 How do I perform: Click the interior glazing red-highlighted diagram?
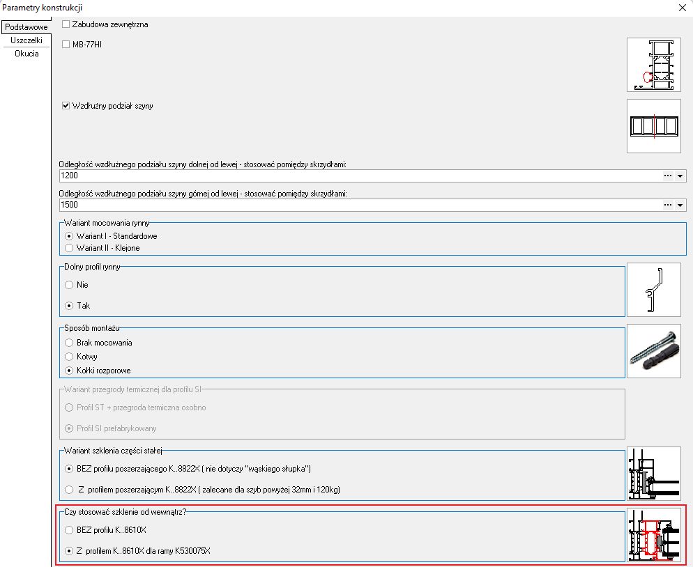[653, 534]
